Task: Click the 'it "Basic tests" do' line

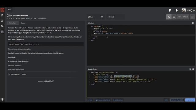Action: pos(100,74)
